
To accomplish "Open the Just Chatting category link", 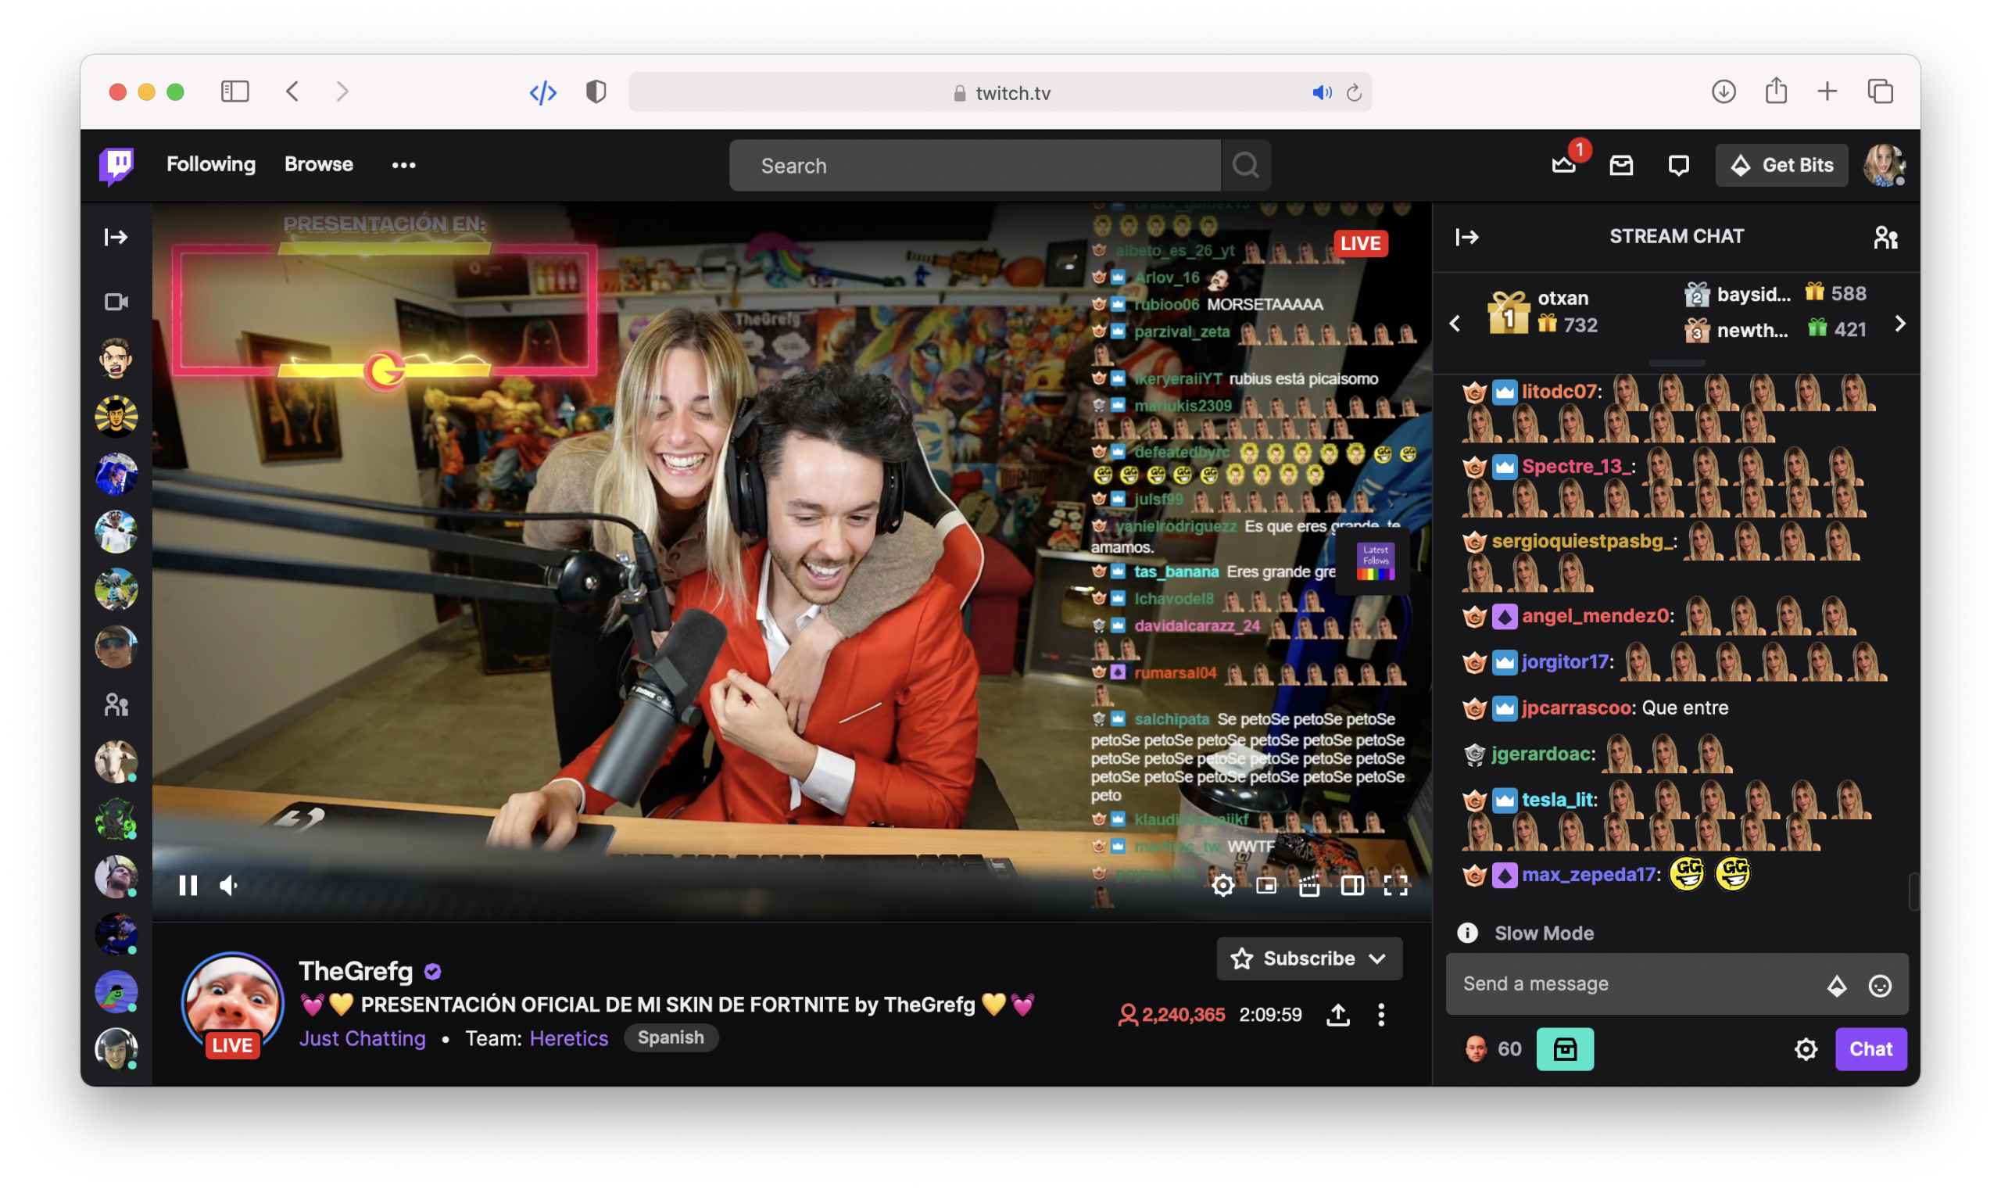I will coord(362,1038).
